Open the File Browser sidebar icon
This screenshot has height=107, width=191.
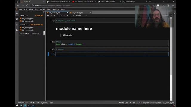[x=17, y=13]
